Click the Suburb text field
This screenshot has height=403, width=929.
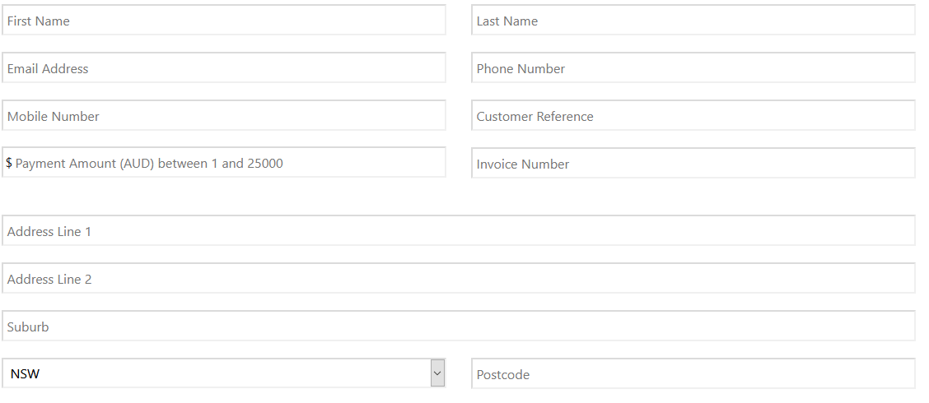(x=458, y=327)
